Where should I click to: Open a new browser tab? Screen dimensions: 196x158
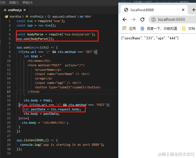pyautogui.click(x=193, y=10)
